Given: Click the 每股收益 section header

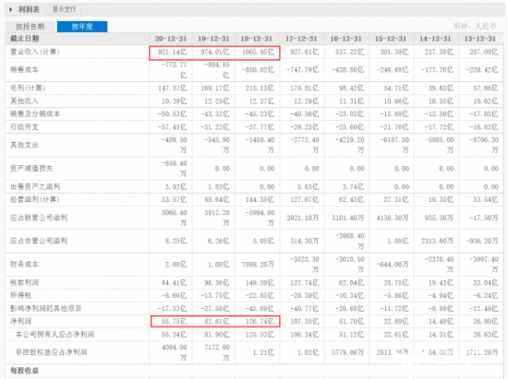Looking at the screenshot, I should tap(24, 371).
